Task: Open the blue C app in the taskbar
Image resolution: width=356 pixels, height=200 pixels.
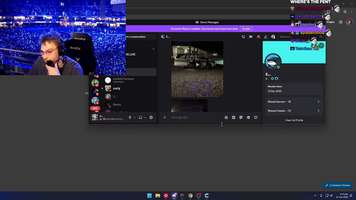Action: [206, 196]
